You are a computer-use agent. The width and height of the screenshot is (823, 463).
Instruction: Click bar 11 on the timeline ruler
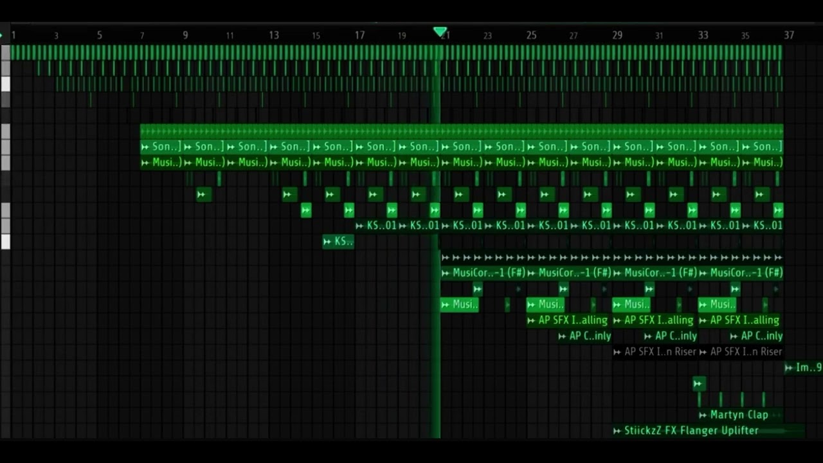(x=230, y=35)
